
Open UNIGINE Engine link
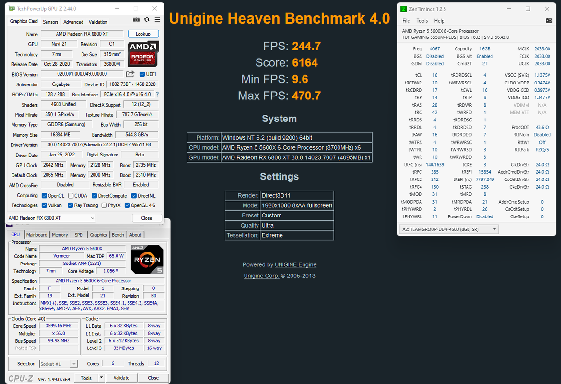295,264
